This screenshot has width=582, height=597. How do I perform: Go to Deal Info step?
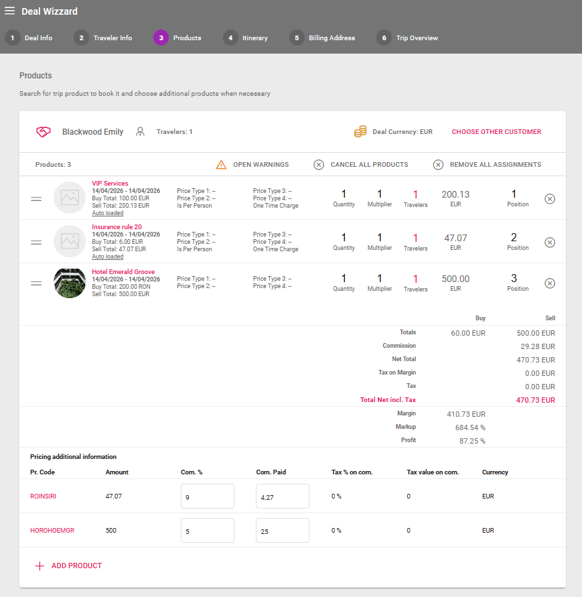(x=29, y=38)
